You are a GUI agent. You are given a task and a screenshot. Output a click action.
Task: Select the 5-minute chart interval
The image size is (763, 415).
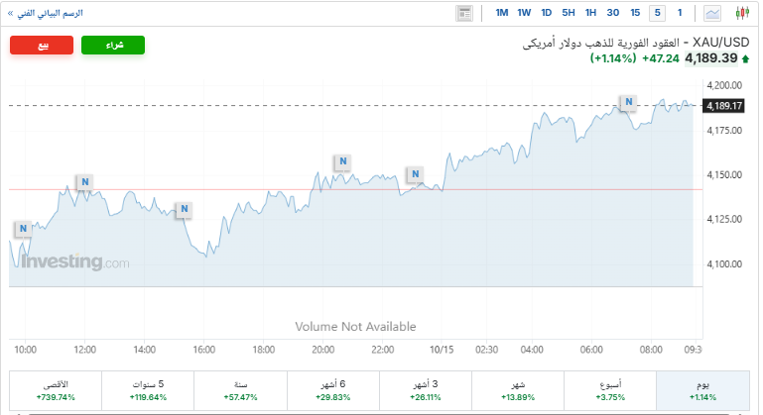658,13
